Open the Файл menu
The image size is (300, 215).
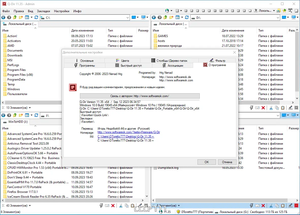coord(6,11)
